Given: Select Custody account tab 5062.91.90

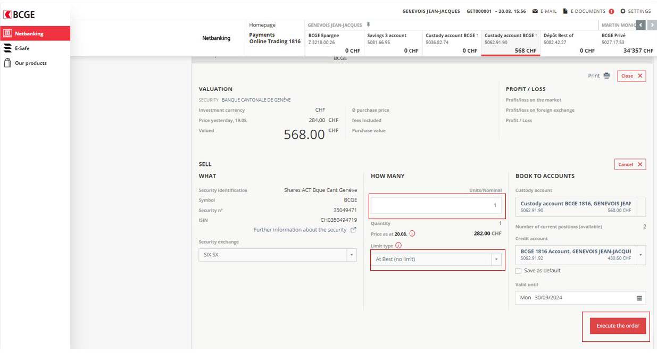Looking at the screenshot, I should [510, 43].
